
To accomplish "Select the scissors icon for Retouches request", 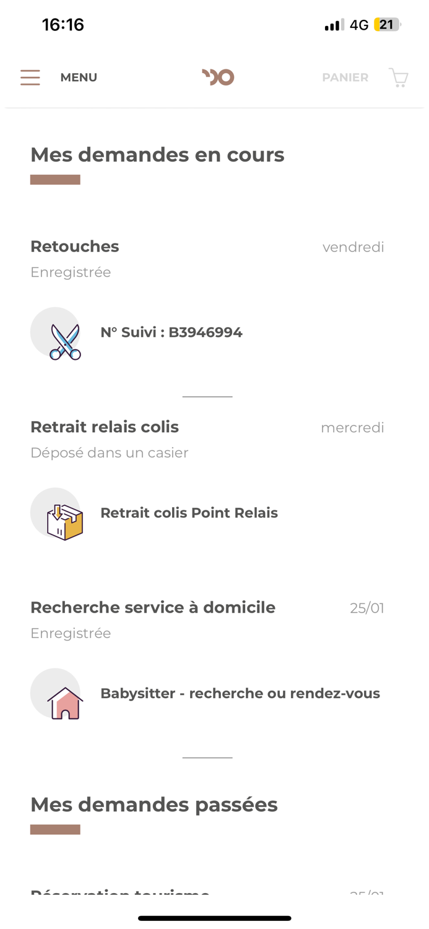I will click(x=55, y=333).
